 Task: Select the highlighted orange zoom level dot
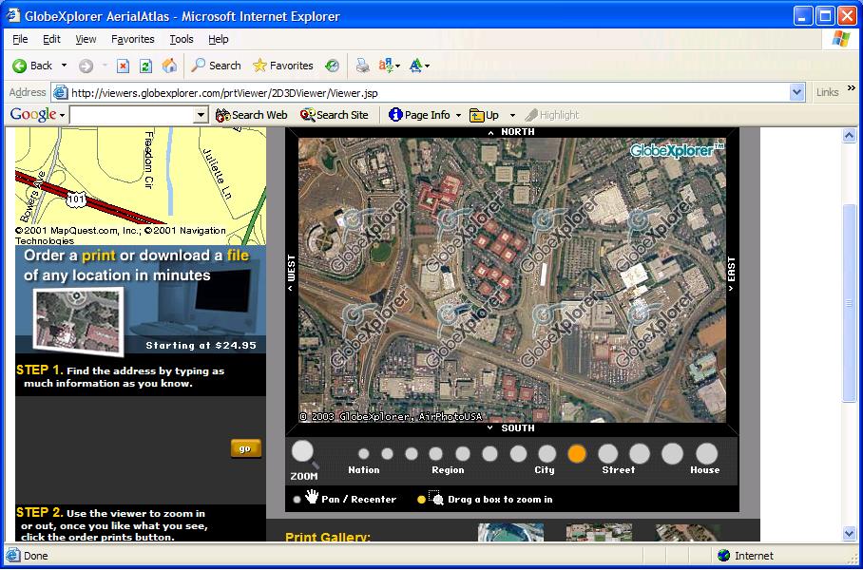tap(576, 454)
